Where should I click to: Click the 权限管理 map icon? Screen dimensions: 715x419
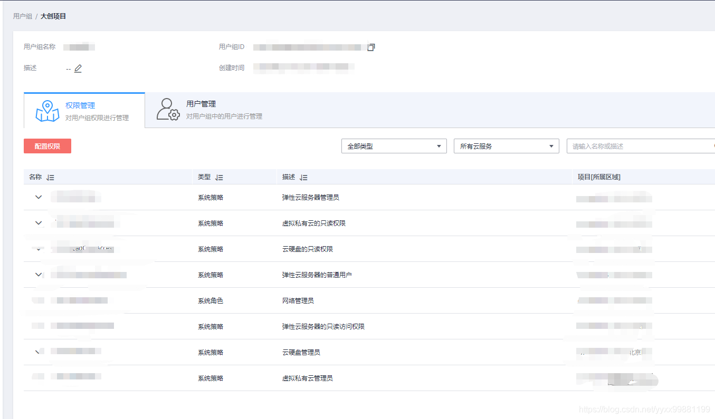tap(47, 111)
